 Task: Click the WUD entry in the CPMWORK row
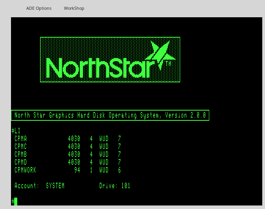coord(104,170)
